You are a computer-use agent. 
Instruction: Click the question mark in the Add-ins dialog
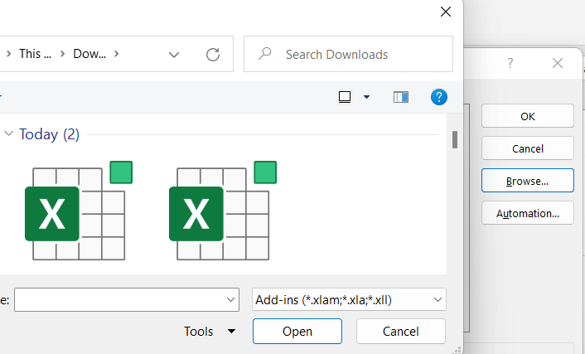coord(510,63)
